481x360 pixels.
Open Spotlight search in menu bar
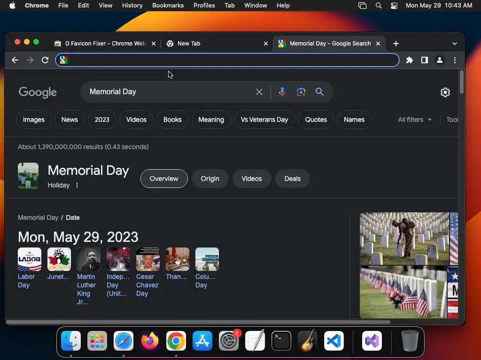click(x=379, y=6)
